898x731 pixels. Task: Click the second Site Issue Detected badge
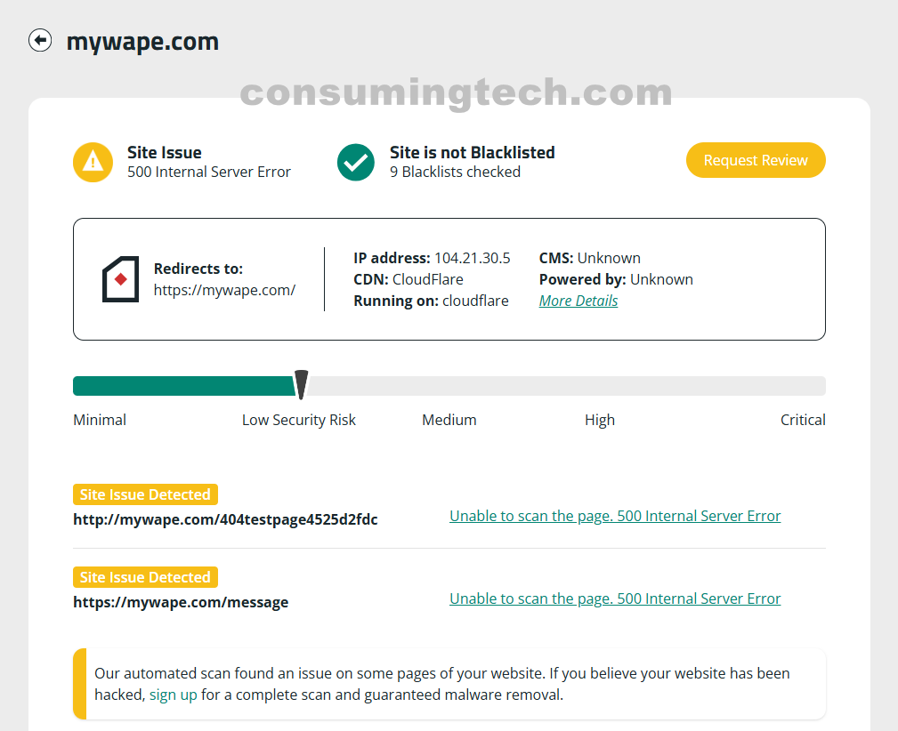145,577
